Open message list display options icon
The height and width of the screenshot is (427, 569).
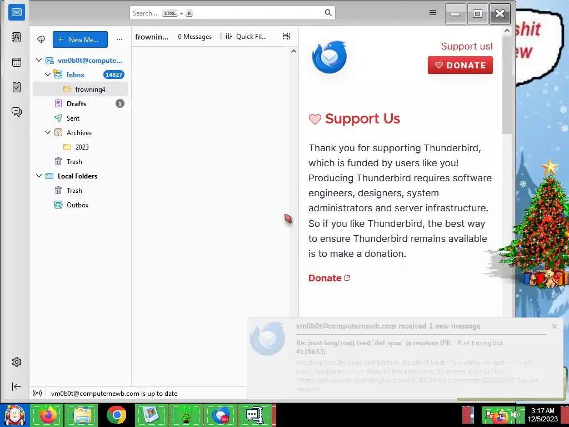pos(287,36)
